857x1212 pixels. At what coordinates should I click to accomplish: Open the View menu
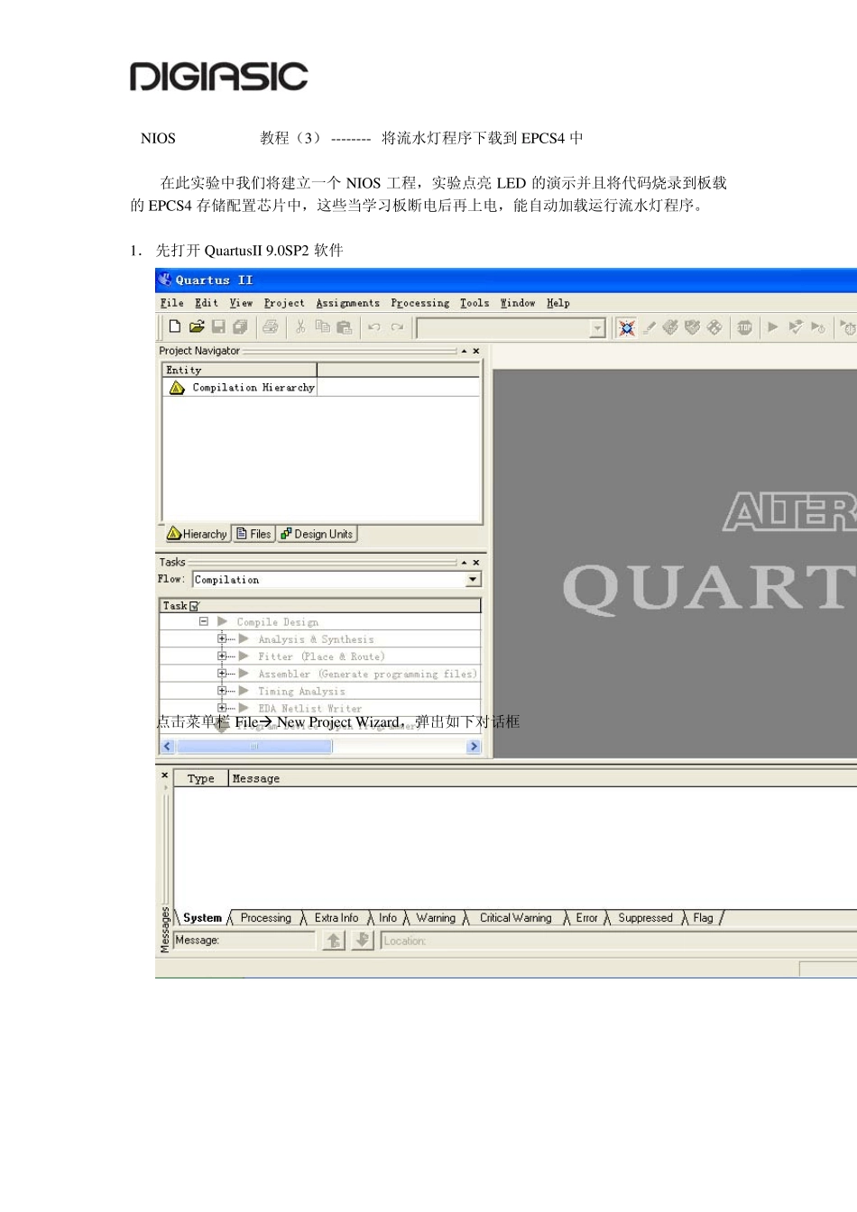[x=241, y=303]
